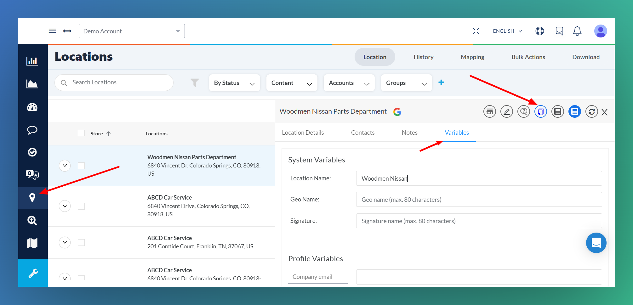This screenshot has width=633, height=305.
Task: Open the map icon in sidebar
Action: [x=32, y=243]
